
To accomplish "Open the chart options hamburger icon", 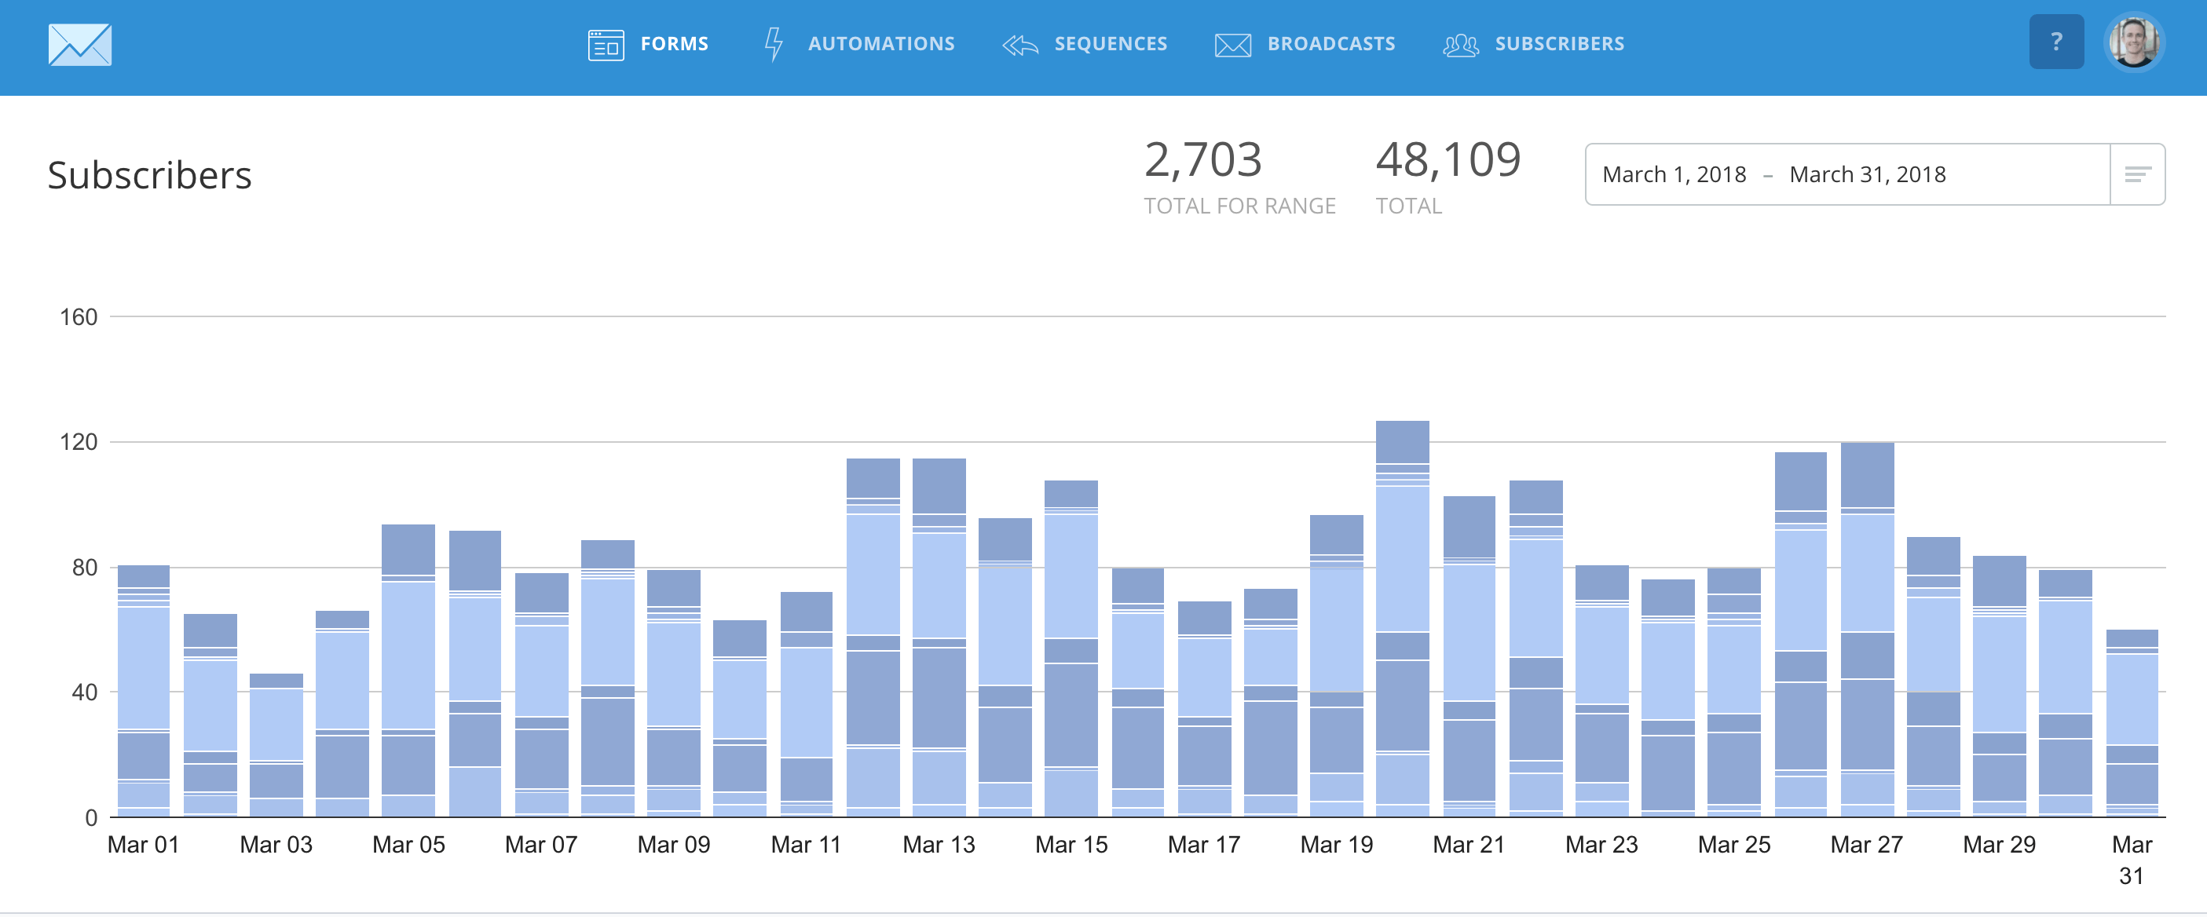I will coord(2137,174).
